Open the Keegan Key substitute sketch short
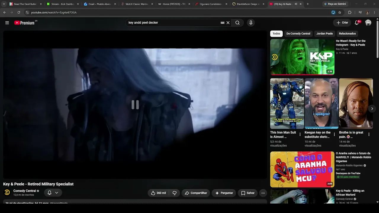Viewport: 379px width, 213px height. pos(321,104)
